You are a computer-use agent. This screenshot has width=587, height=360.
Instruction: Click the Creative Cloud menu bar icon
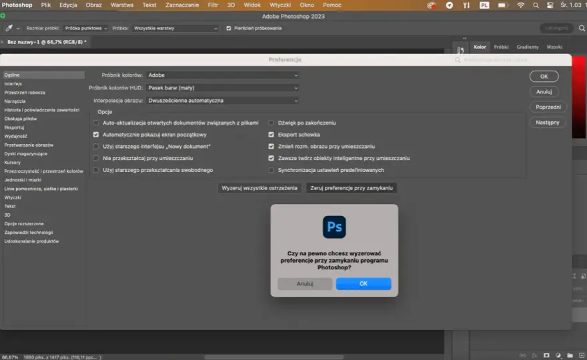[x=432, y=5]
